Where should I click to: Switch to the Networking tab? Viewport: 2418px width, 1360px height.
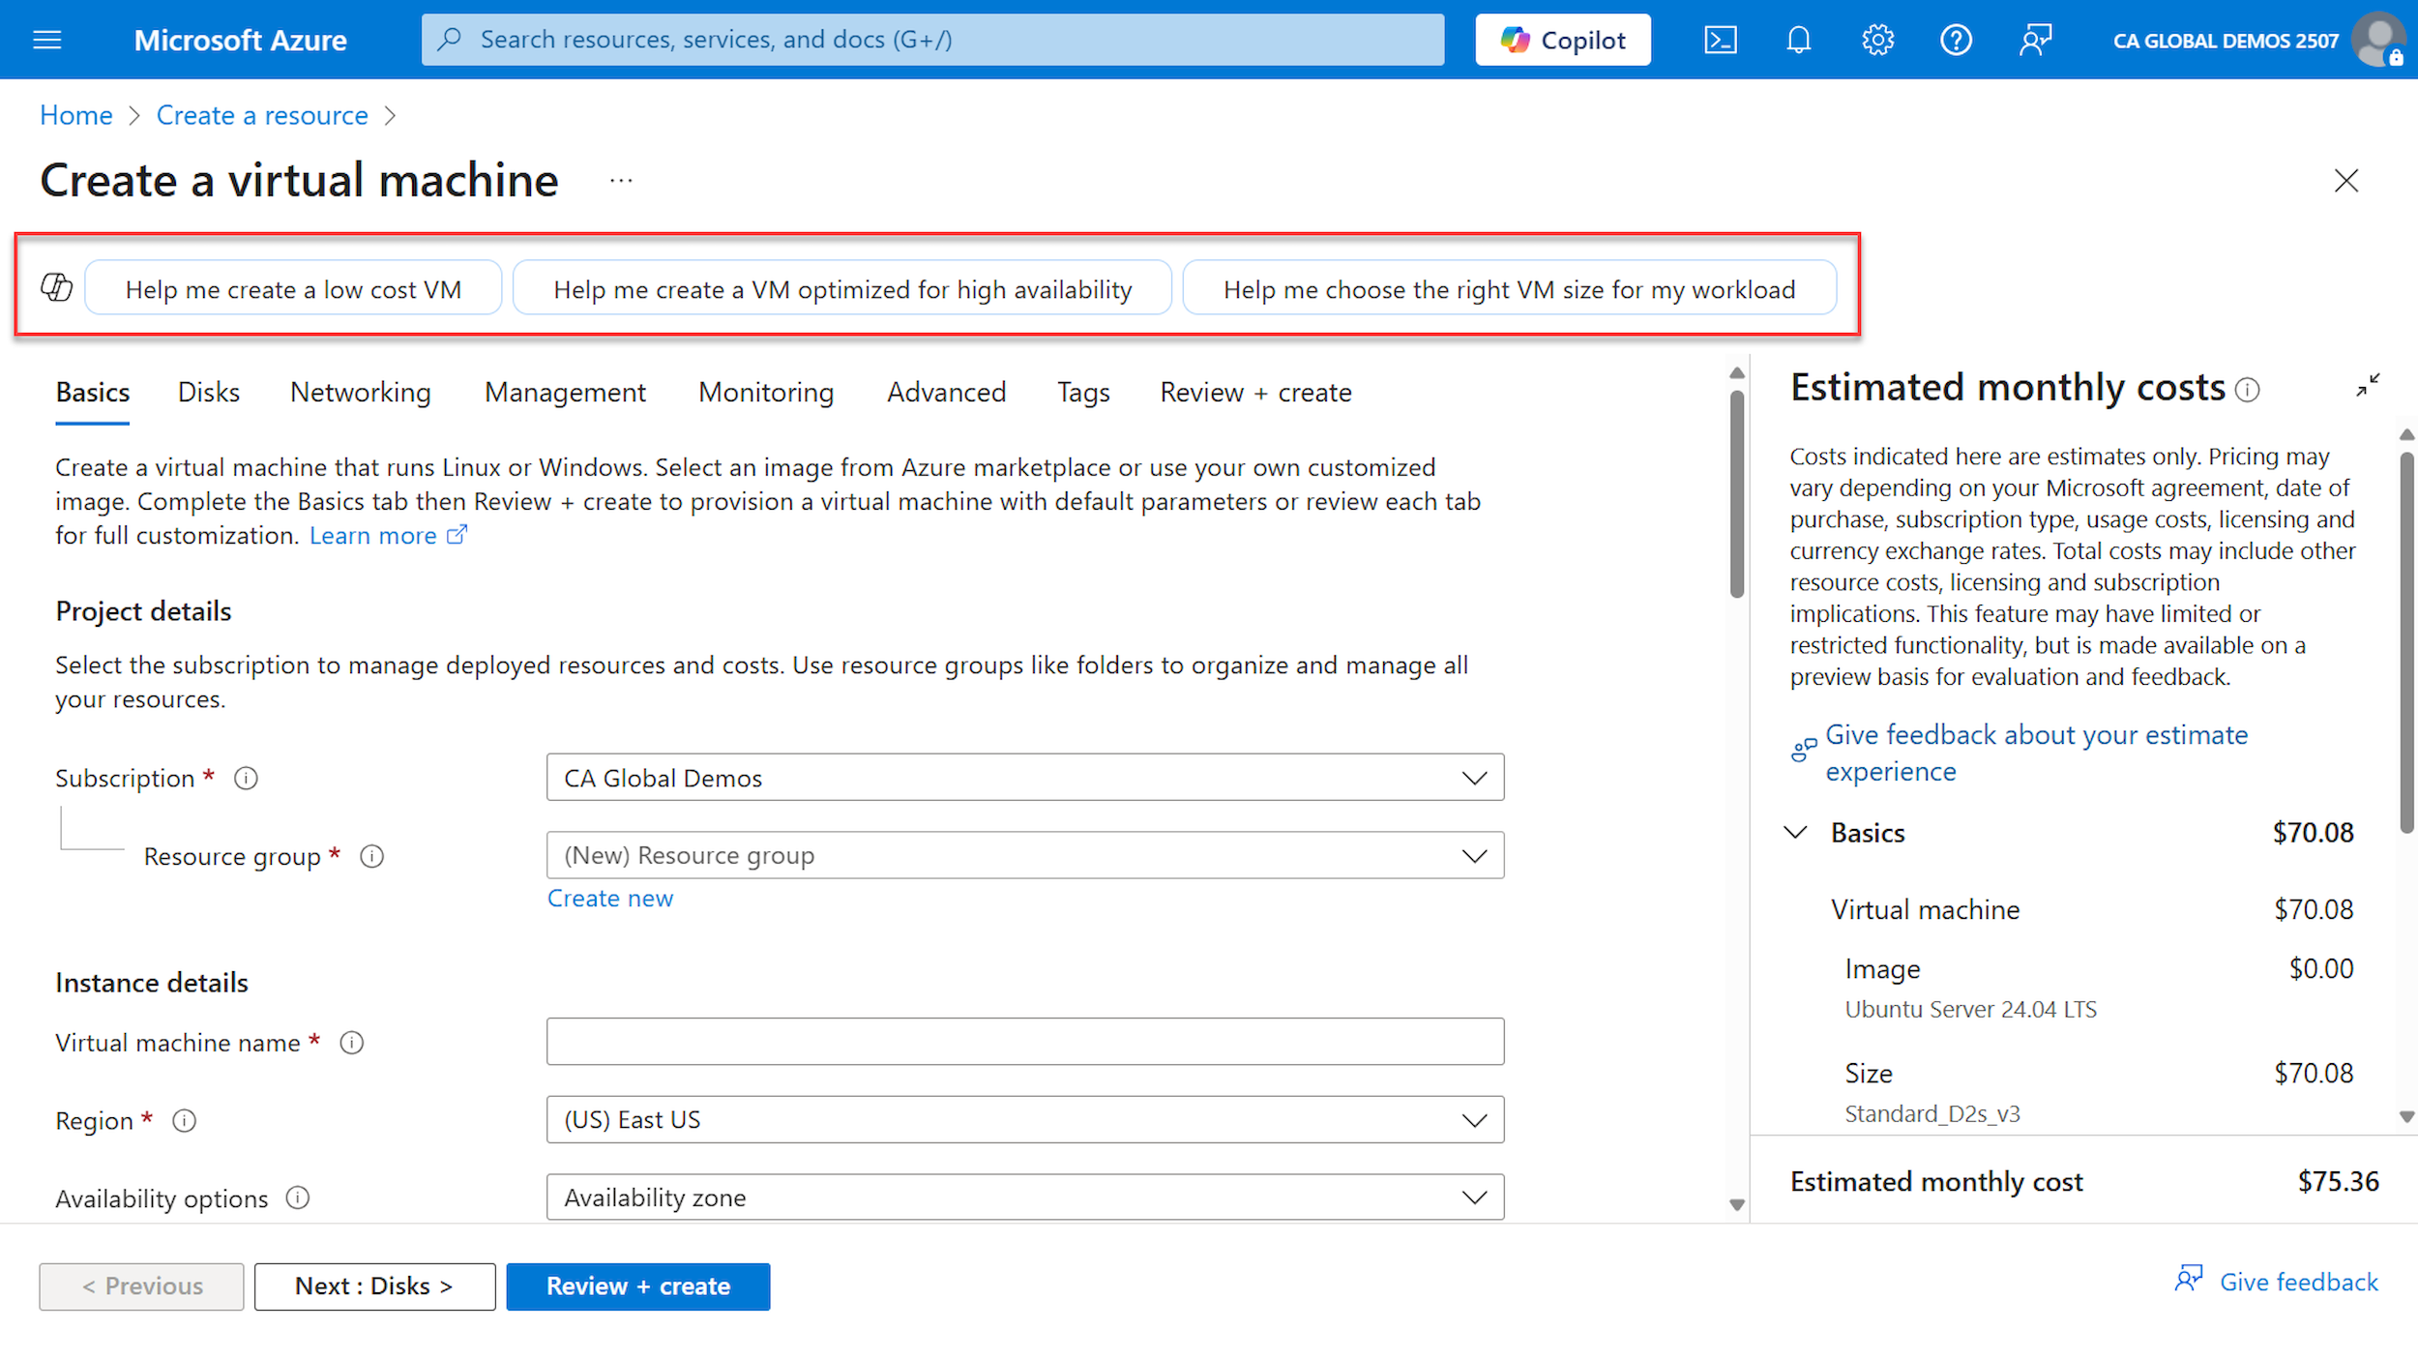click(x=361, y=393)
